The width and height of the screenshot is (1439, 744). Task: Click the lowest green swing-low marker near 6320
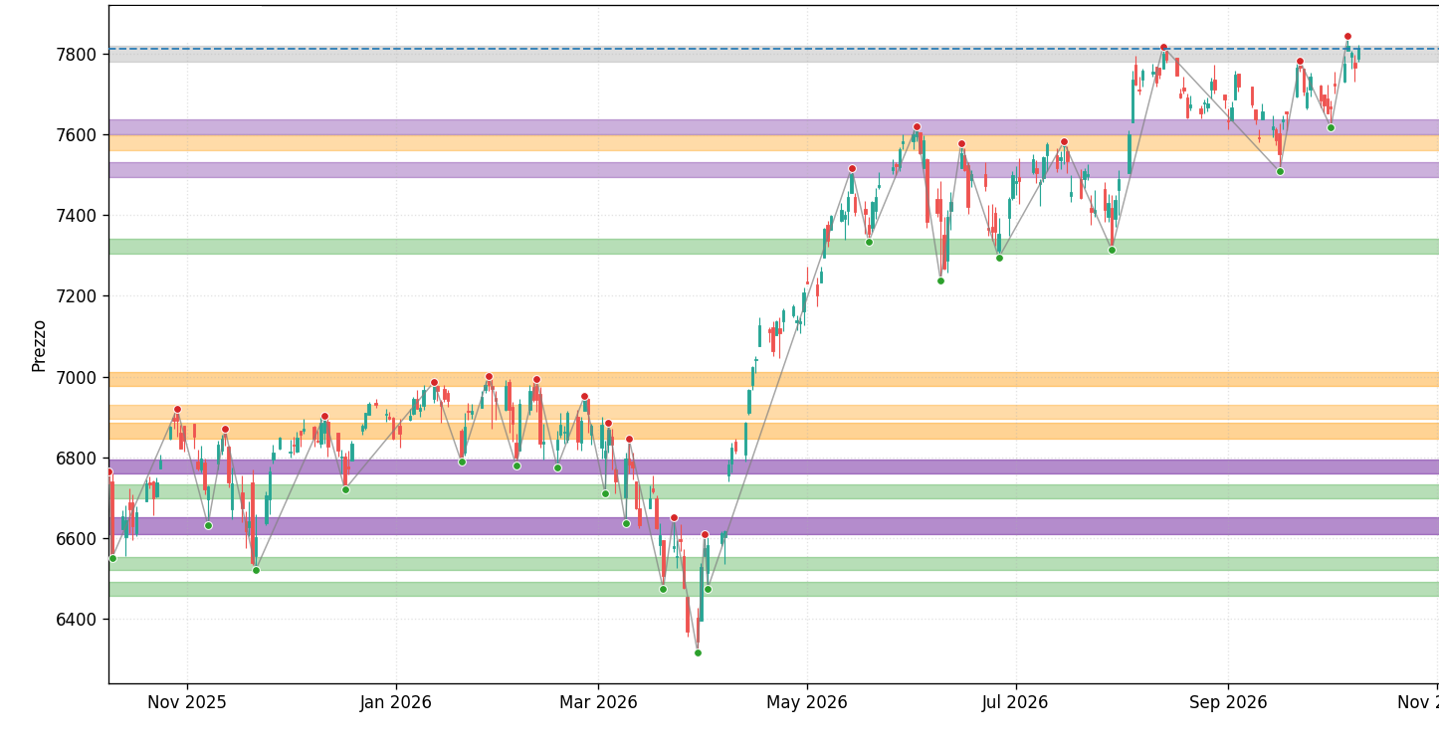pyautogui.click(x=698, y=652)
